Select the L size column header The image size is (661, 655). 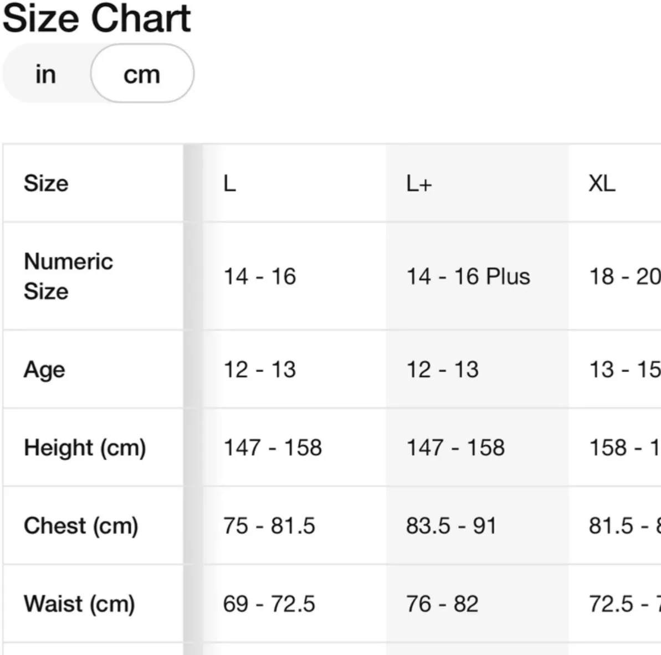(230, 184)
